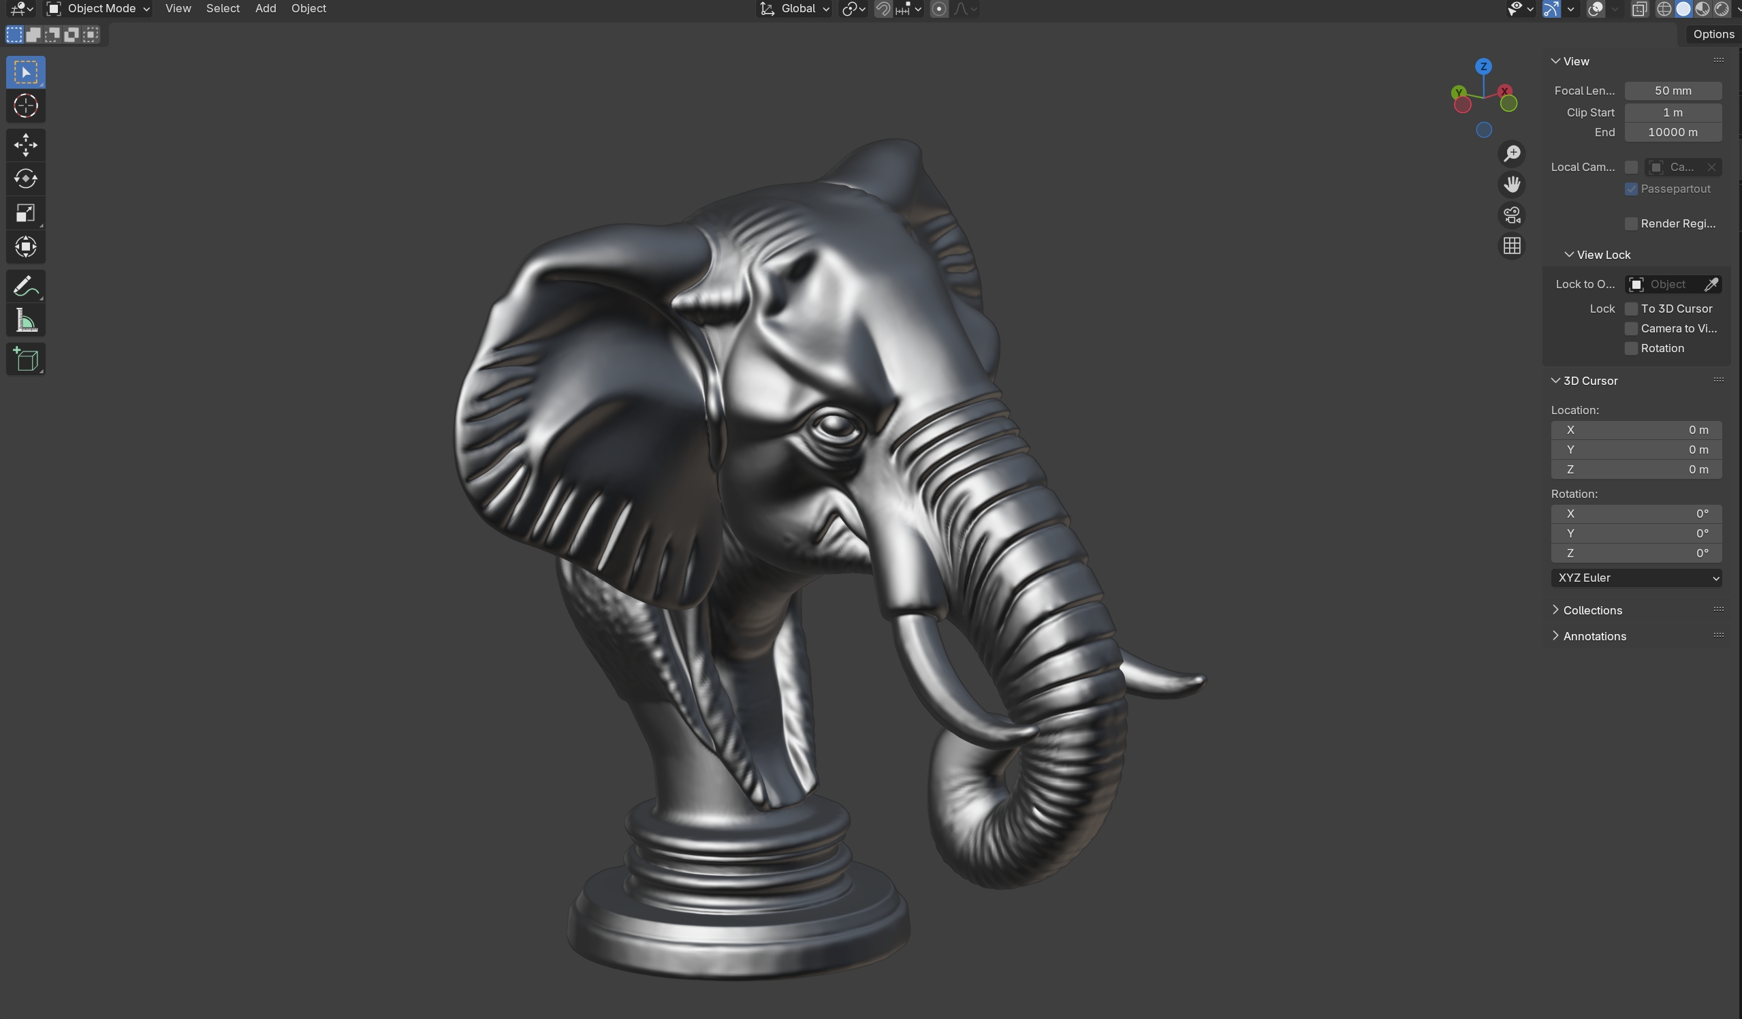Click the Options button
This screenshot has width=1742, height=1019.
pyautogui.click(x=1713, y=35)
